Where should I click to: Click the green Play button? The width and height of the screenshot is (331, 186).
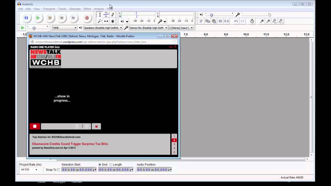38,18
